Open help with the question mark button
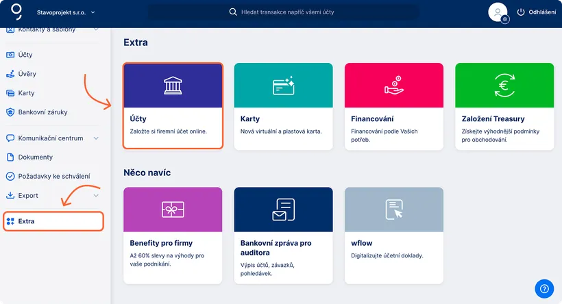The width and height of the screenshot is (562, 304). (543, 288)
